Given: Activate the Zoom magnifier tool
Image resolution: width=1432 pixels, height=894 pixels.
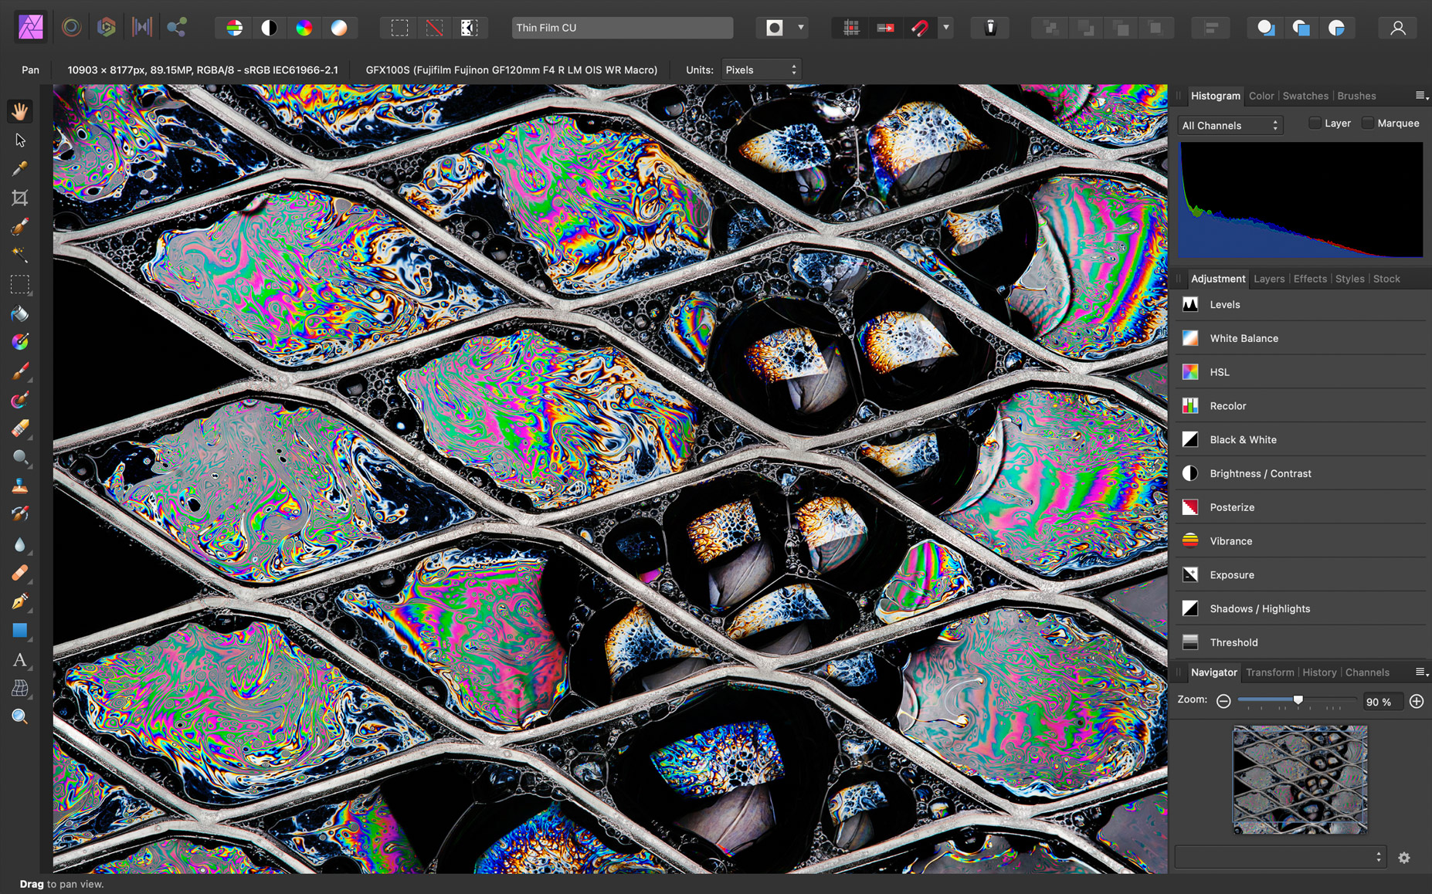Looking at the screenshot, I should (x=20, y=716).
